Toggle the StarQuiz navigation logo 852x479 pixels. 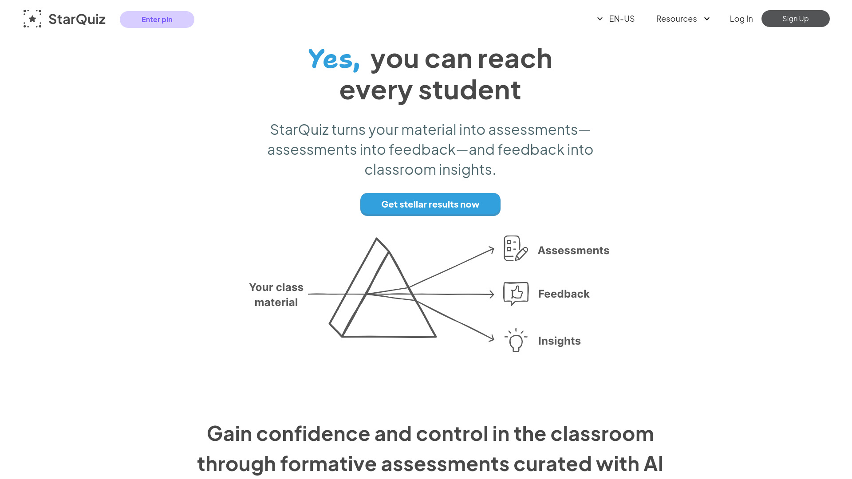64,18
